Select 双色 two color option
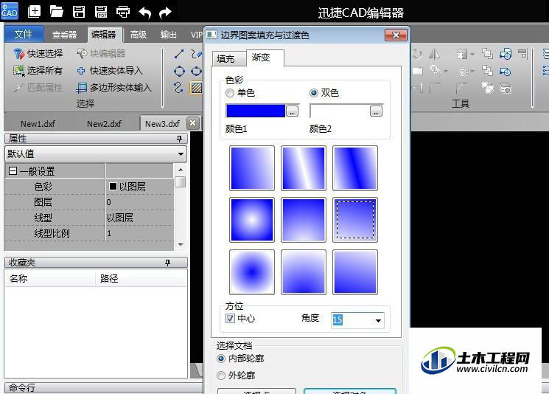This screenshot has height=394, width=549. pyautogui.click(x=324, y=93)
